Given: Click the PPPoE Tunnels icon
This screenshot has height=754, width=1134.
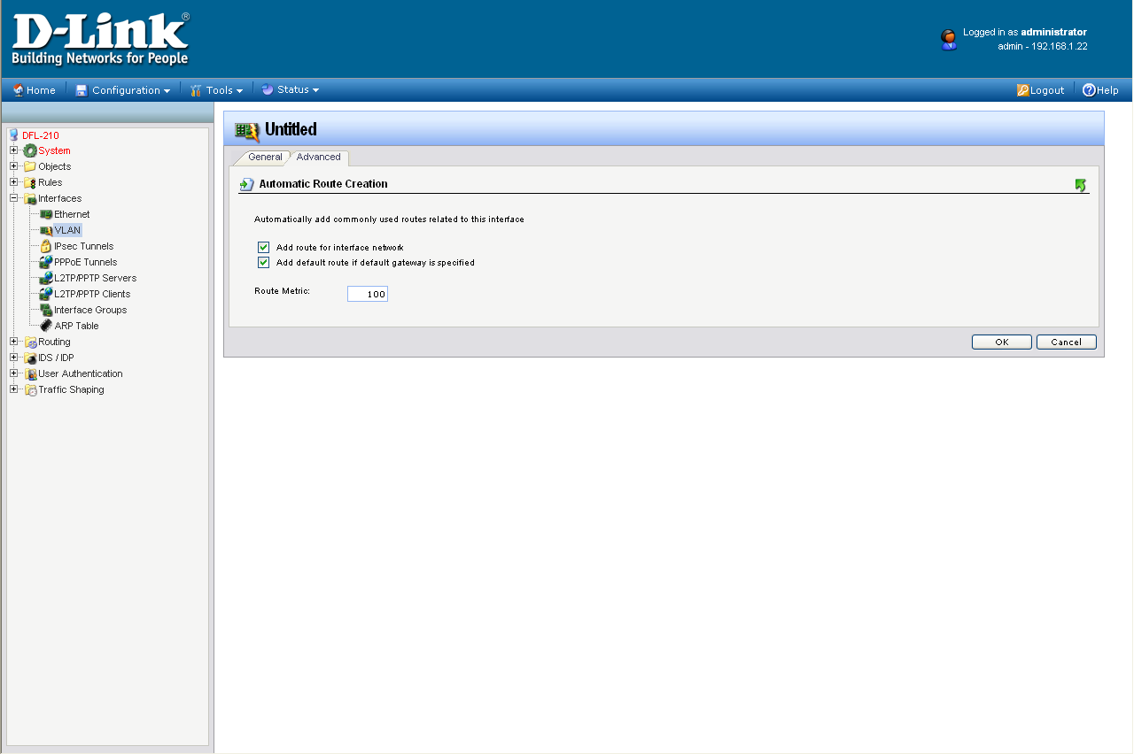Looking at the screenshot, I should coord(46,262).
